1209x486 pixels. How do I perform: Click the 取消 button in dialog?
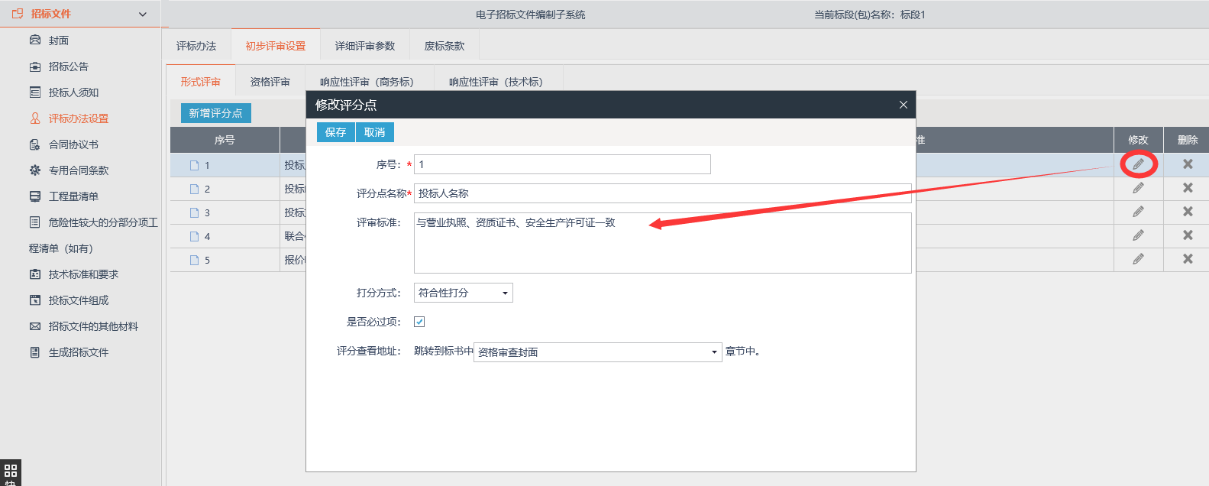click(374, 132)
